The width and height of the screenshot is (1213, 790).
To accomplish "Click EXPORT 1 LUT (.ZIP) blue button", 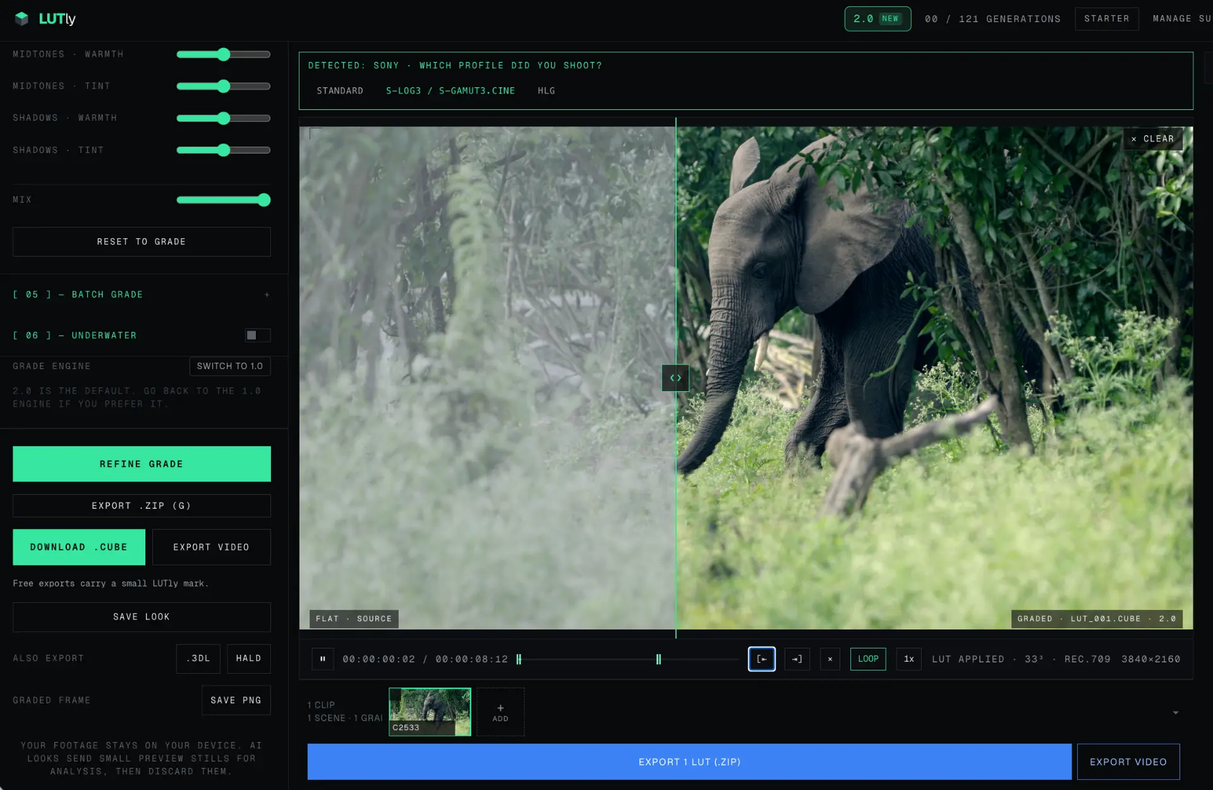I will click(689, 762).
